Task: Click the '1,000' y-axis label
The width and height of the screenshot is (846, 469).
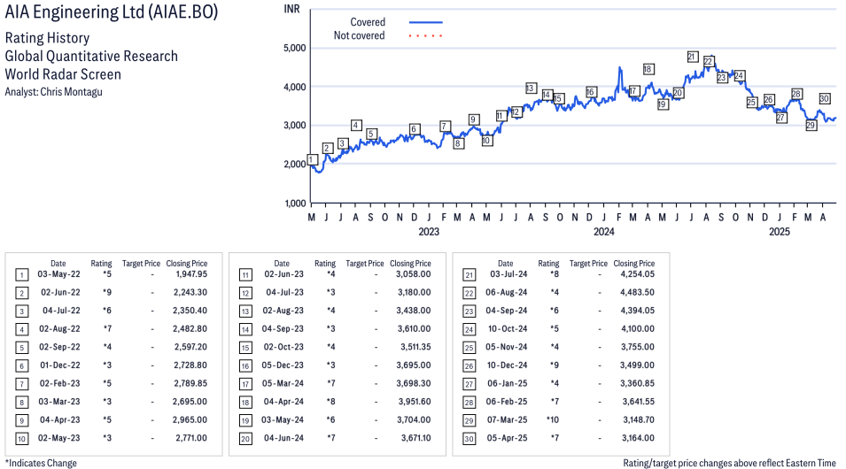Action: point(295,204)
